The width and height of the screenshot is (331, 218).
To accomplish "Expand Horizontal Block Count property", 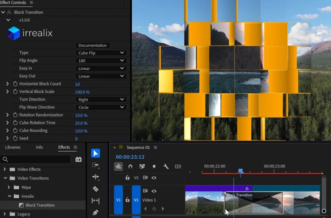I will click(7, 84).
